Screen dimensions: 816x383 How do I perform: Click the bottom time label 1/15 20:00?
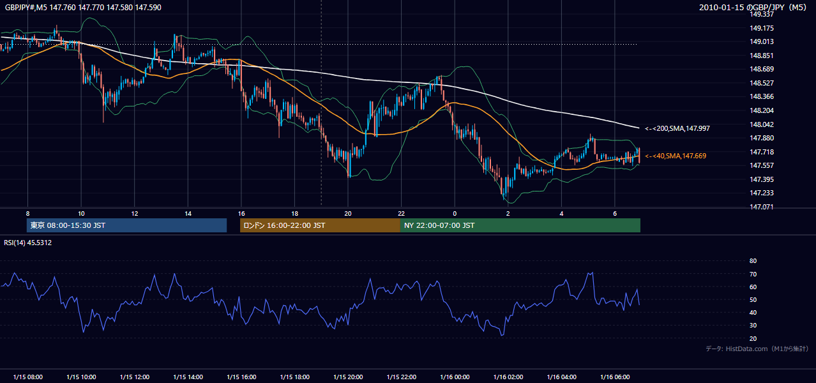coord(348,377)
